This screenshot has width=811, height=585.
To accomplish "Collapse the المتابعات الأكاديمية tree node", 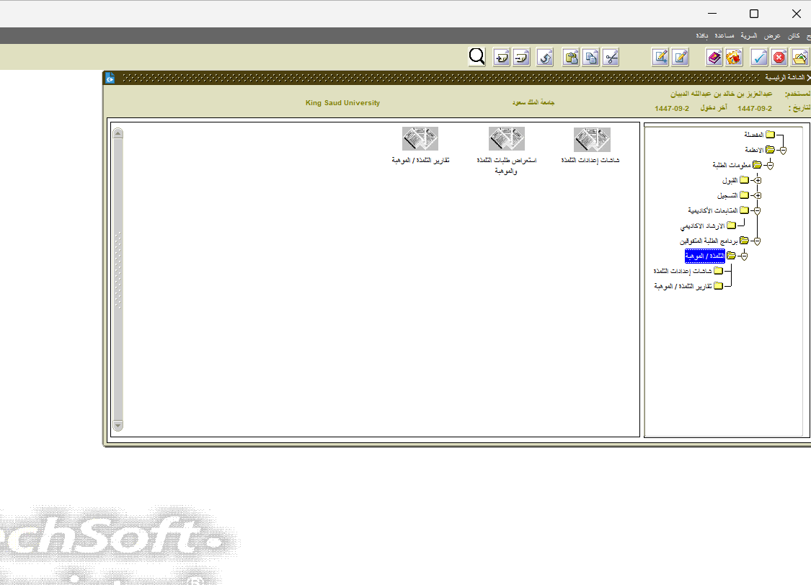I will point(756,210).
